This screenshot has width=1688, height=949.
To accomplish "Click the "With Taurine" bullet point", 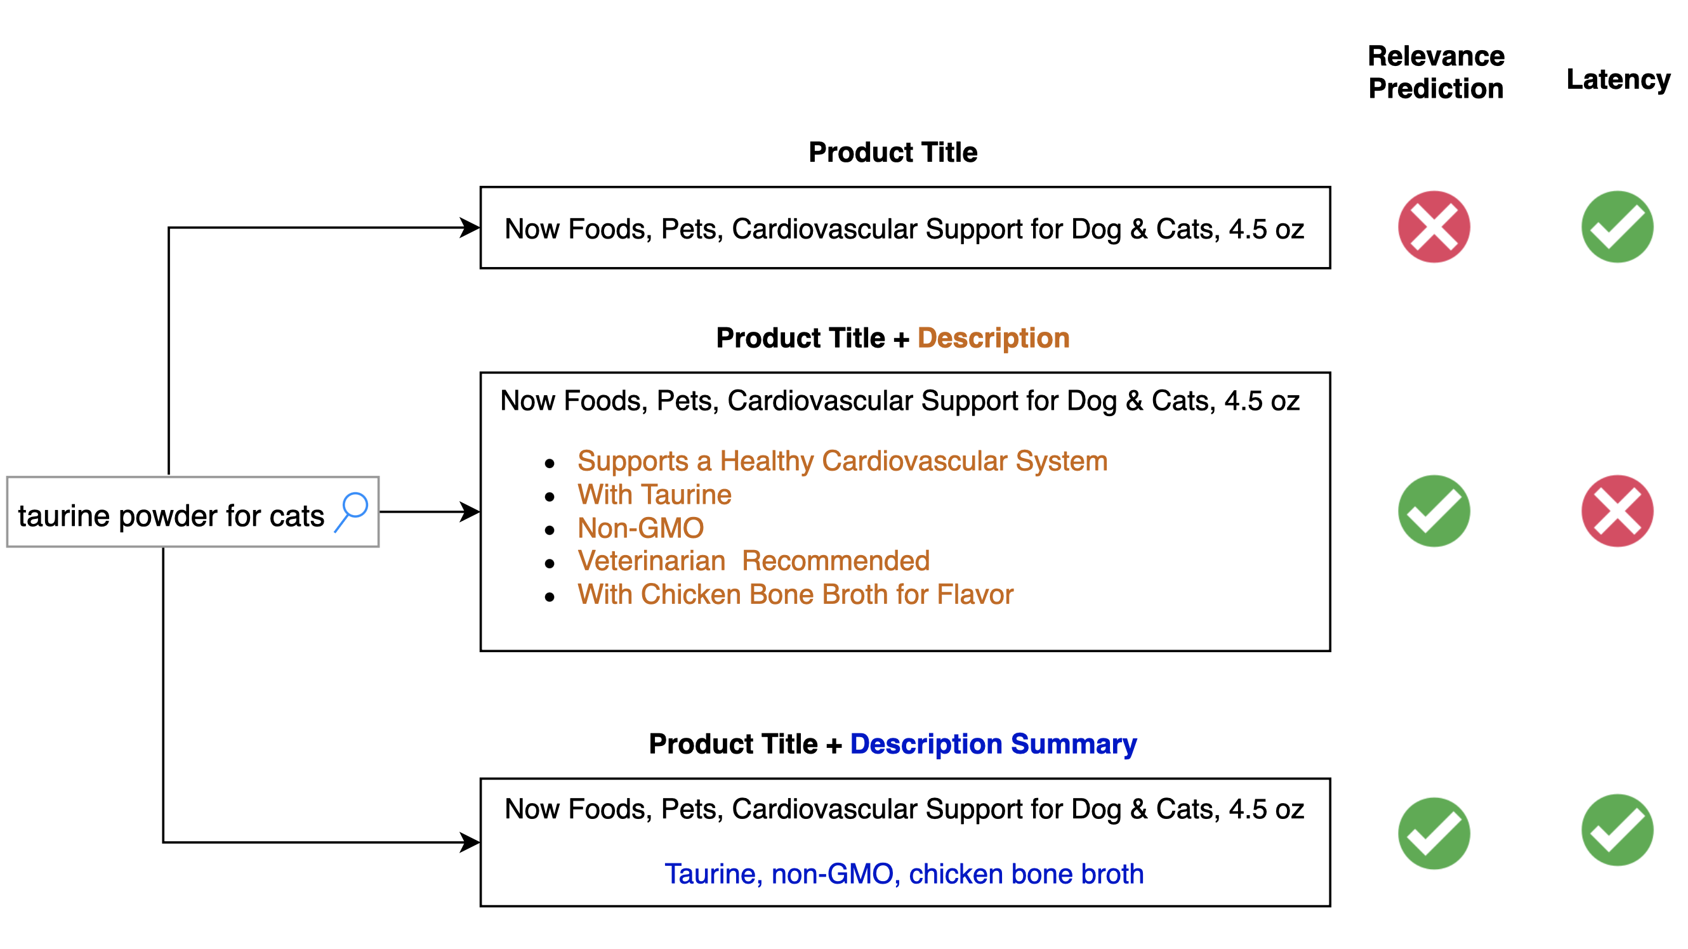I will (x=654, y=494).
